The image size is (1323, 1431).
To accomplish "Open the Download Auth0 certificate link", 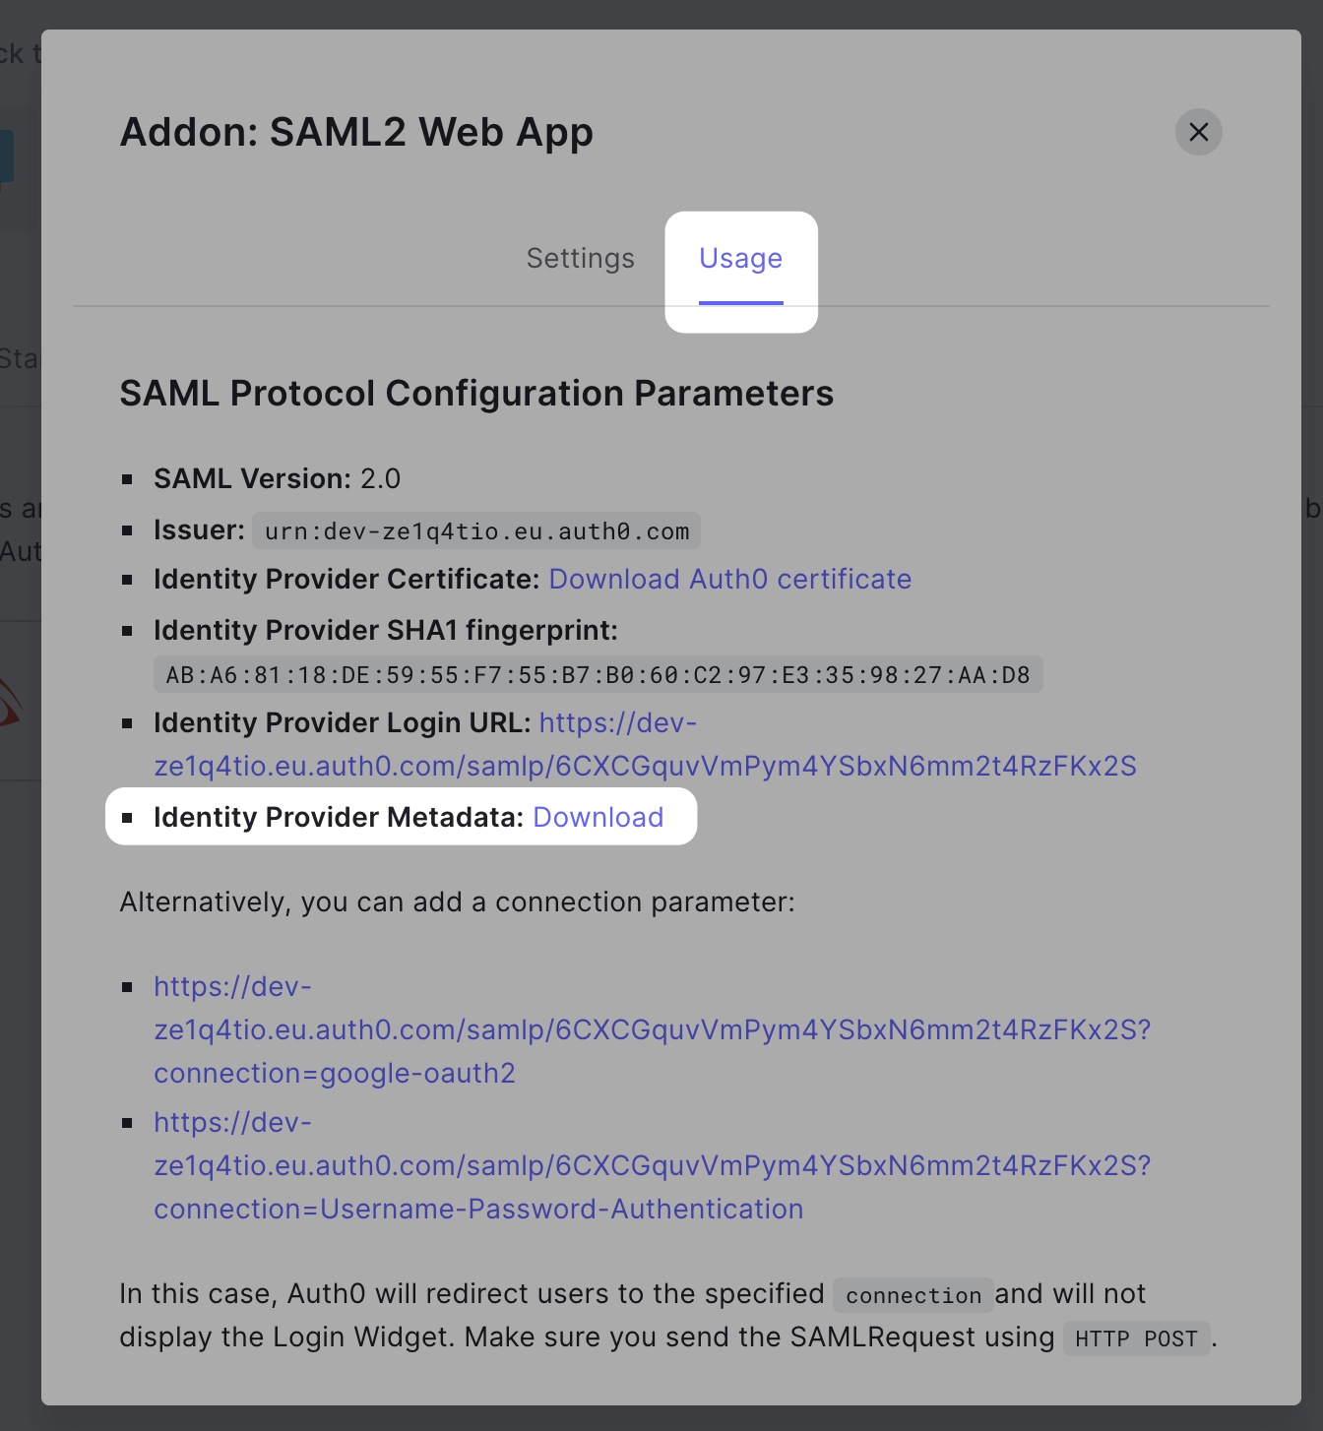I will pyautogui.click(x=729, y=579).
